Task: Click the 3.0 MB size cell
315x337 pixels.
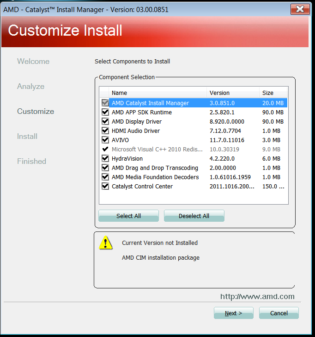Action: click(x=271, y=140)
